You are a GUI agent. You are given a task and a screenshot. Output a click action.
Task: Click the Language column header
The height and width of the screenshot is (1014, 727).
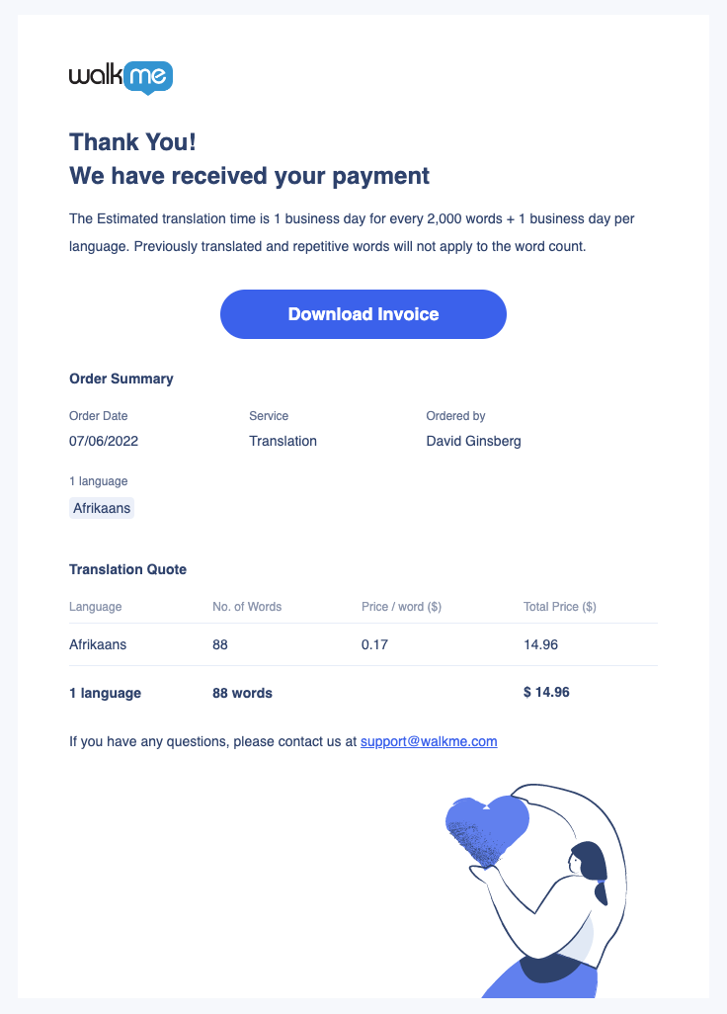(96, 607)
